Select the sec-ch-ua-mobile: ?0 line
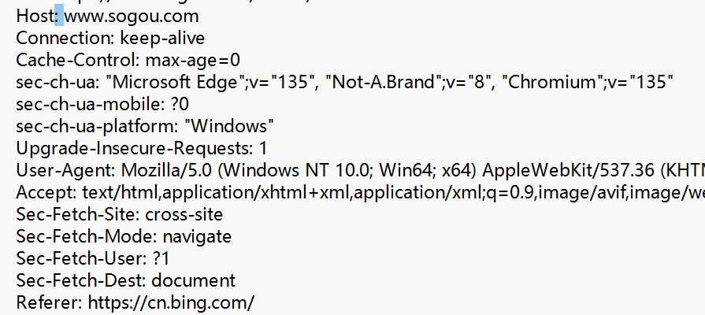 point(102,104)
